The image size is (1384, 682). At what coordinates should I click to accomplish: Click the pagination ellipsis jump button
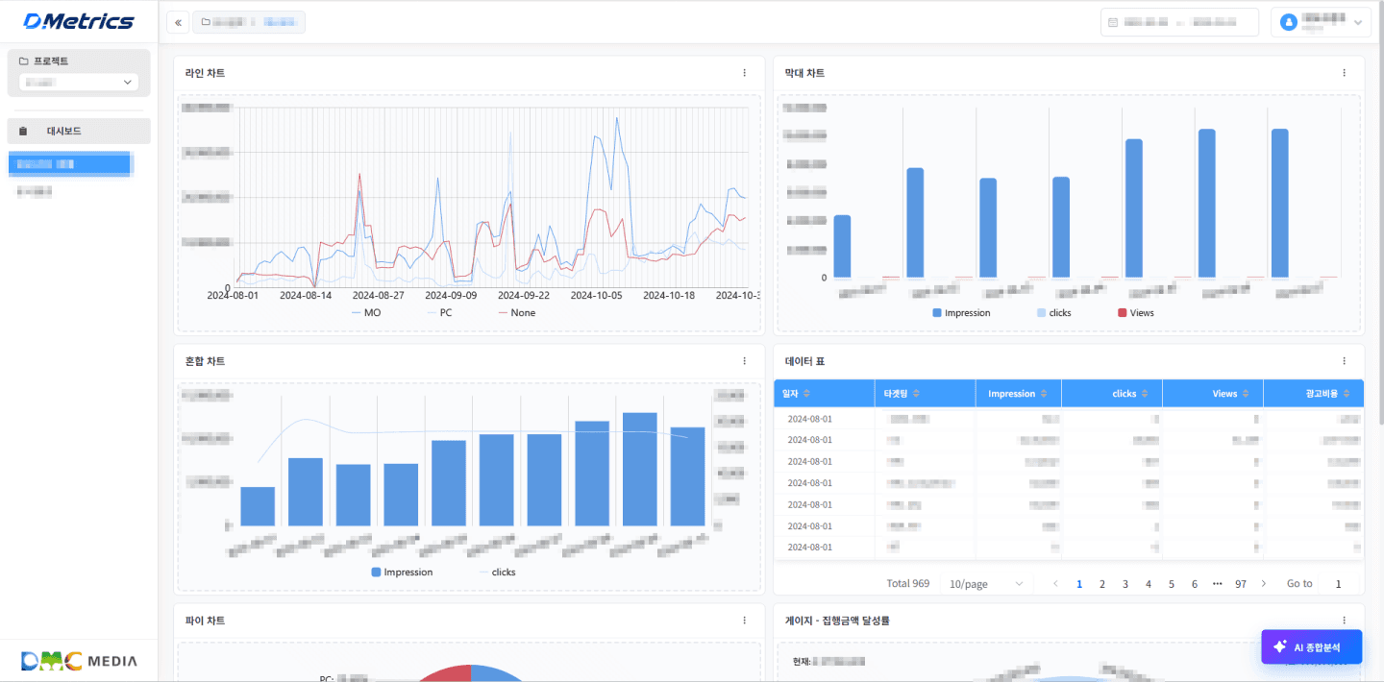point(1218,584)
